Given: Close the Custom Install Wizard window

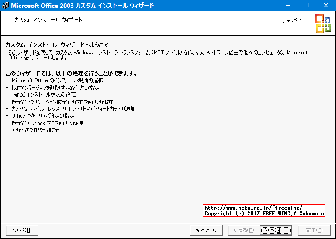Looking at the screenshot, I should click(x=326, y=5).
